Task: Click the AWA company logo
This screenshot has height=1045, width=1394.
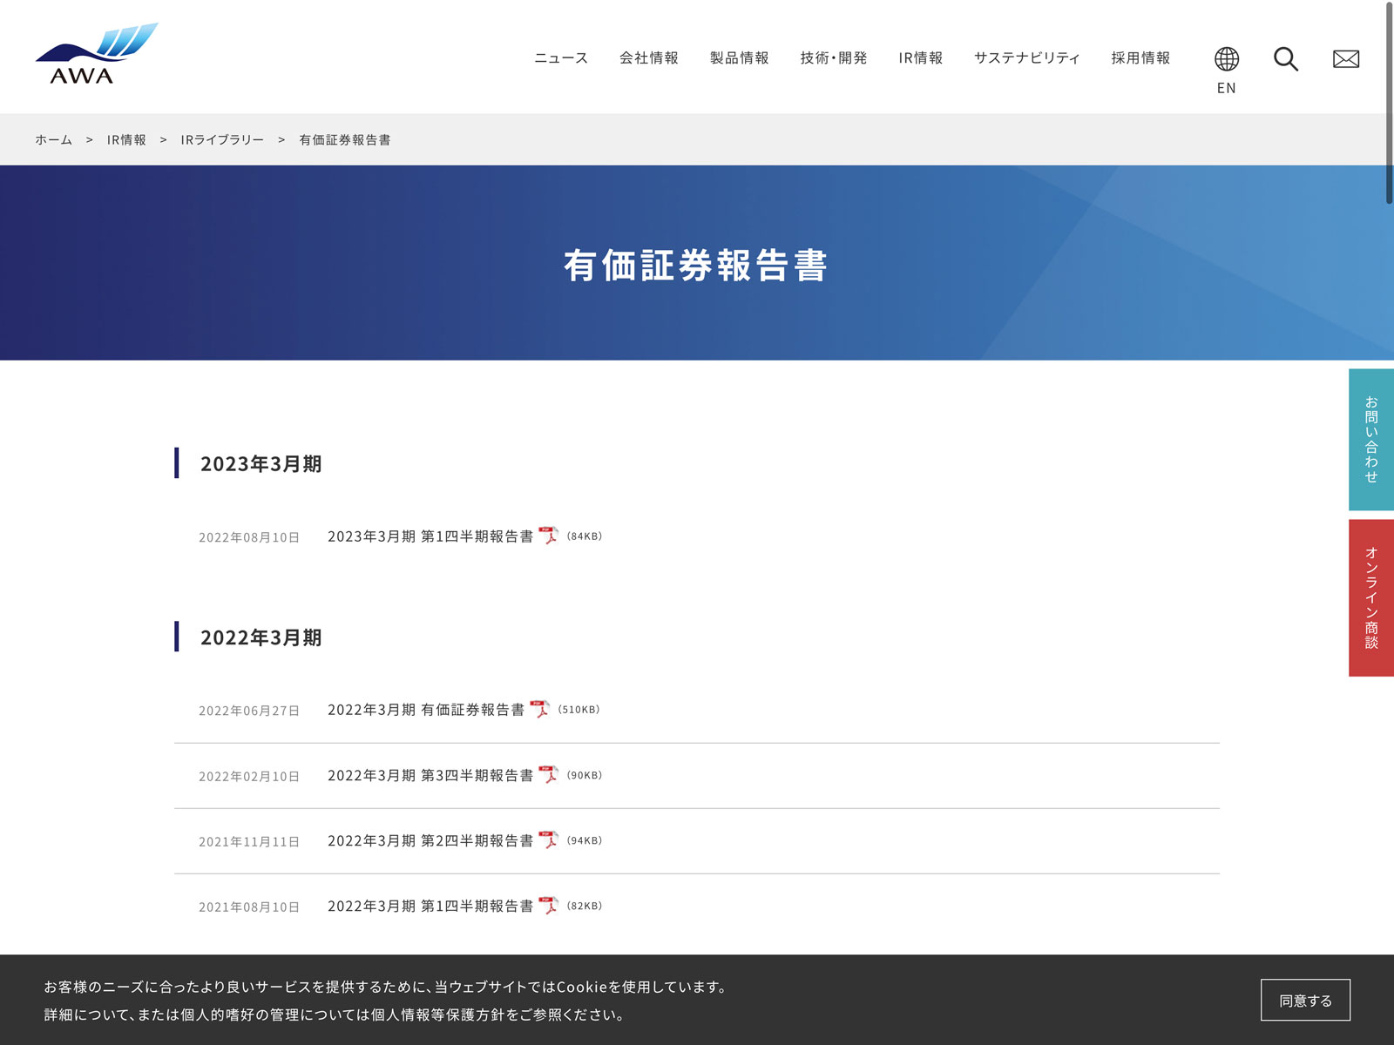Action: click(x=97, y=54)
